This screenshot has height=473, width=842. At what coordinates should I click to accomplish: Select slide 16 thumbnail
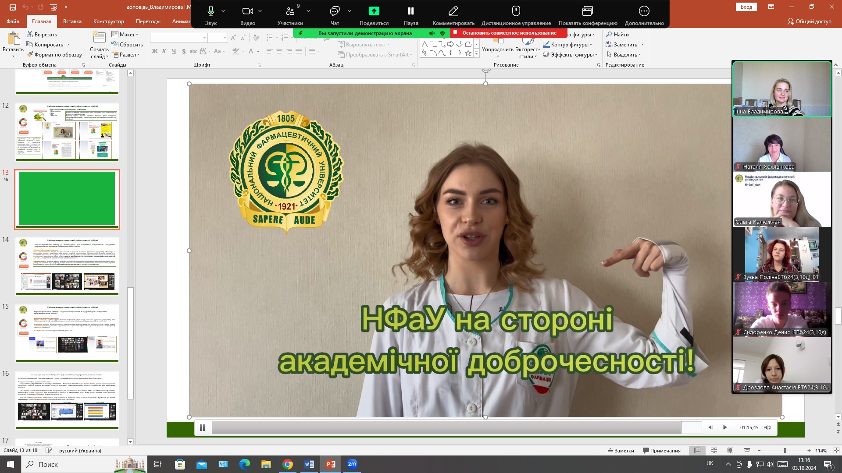(x=67, y=400)
